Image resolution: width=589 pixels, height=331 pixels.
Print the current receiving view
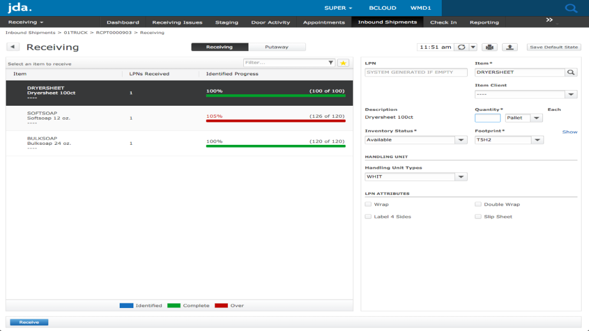[489, 47]
